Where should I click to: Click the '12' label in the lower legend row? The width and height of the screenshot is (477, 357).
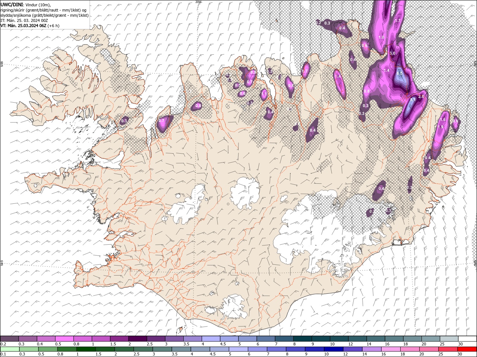click(345, 354)
